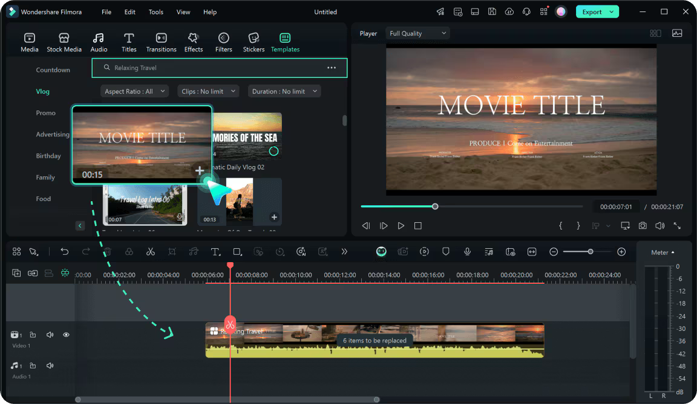
Task: Click the player progress slider handle
Action: click(435, 206)
